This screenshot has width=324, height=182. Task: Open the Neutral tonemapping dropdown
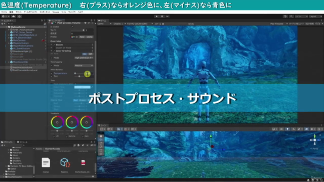click(84, 65)
